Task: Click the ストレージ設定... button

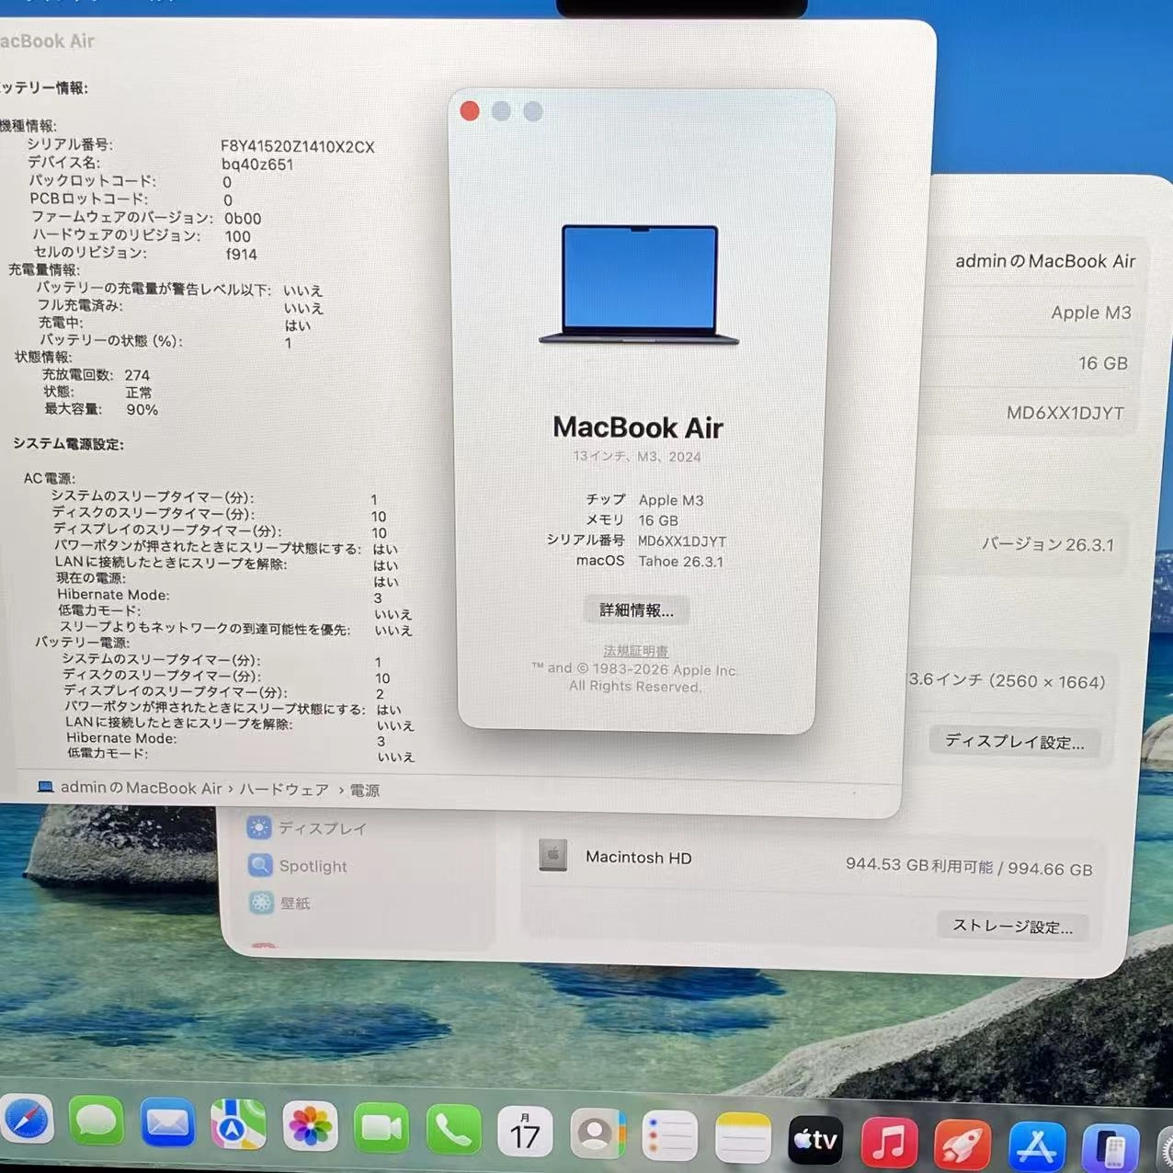Action: click(x=1012, y=926)
